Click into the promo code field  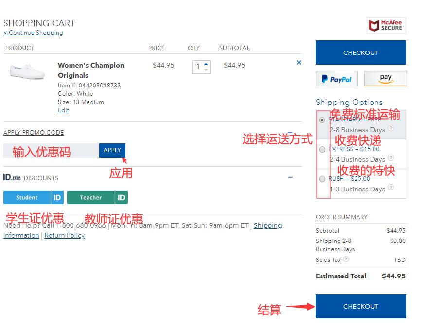(x=51, y=151)
